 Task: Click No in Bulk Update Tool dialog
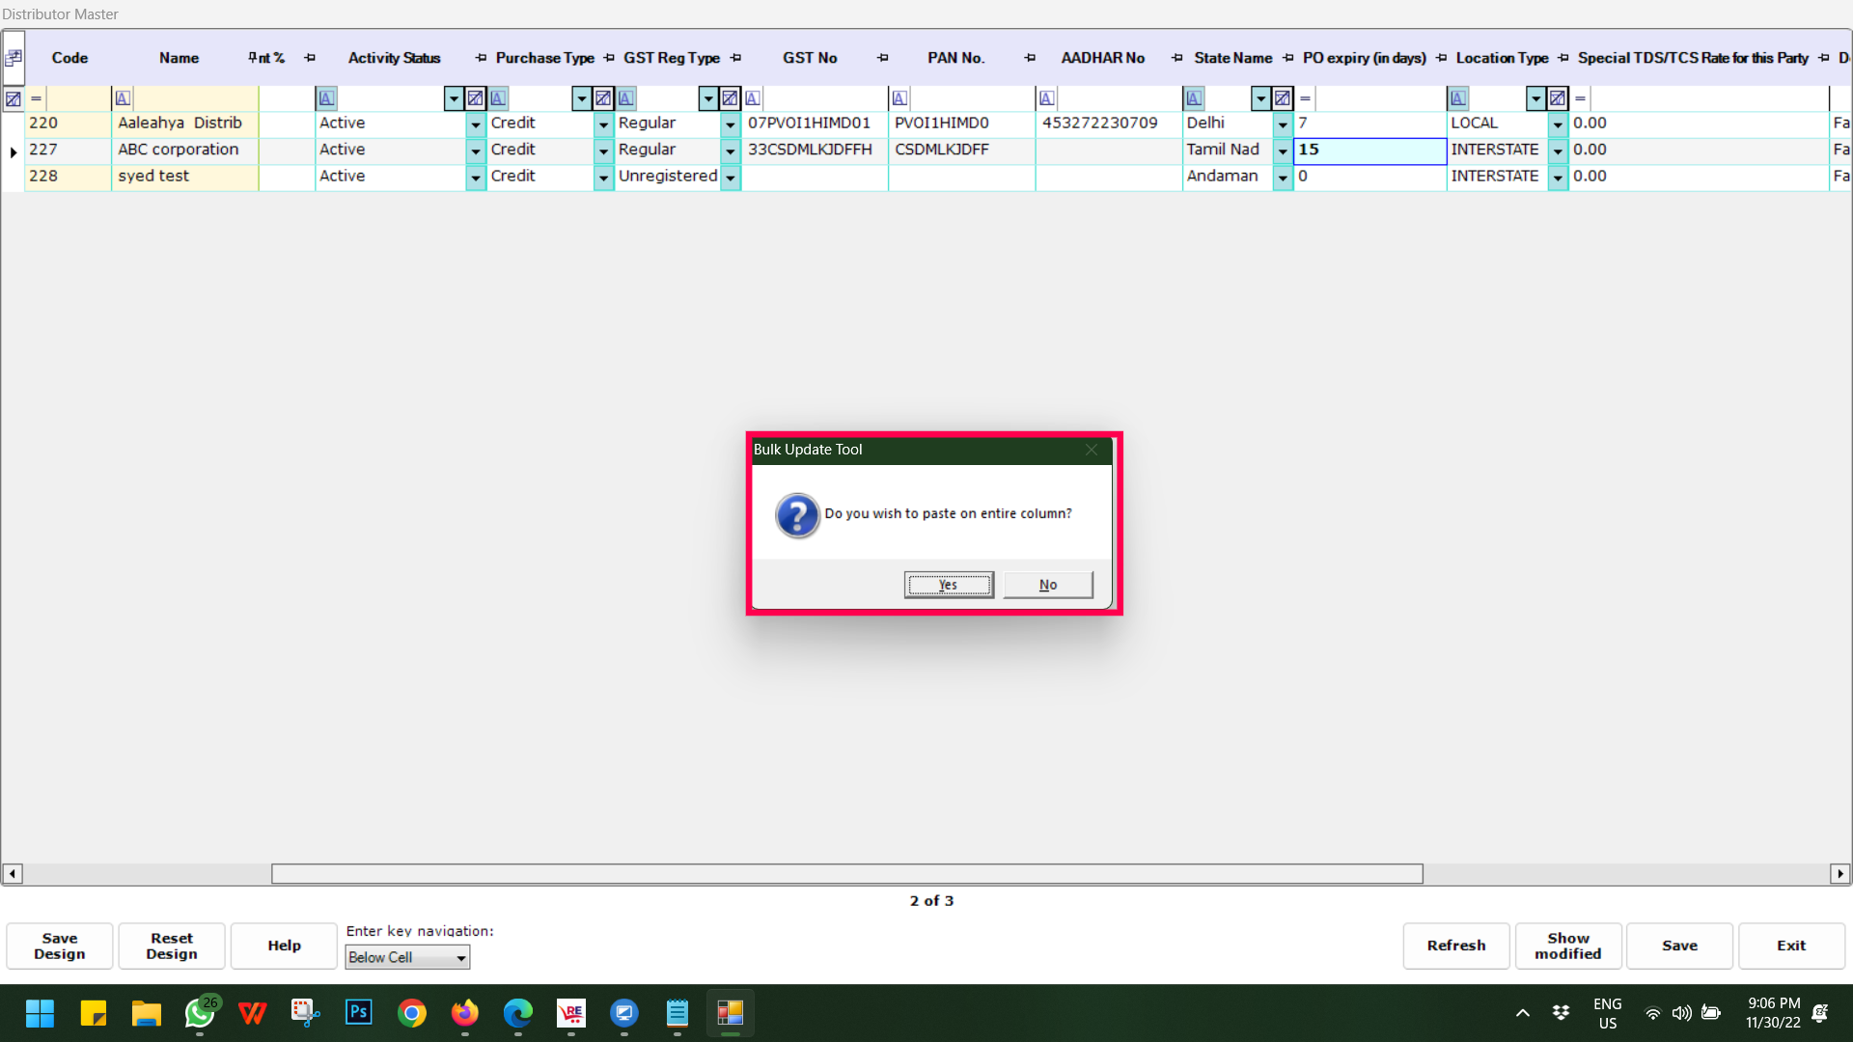[x=1048, y=585]
